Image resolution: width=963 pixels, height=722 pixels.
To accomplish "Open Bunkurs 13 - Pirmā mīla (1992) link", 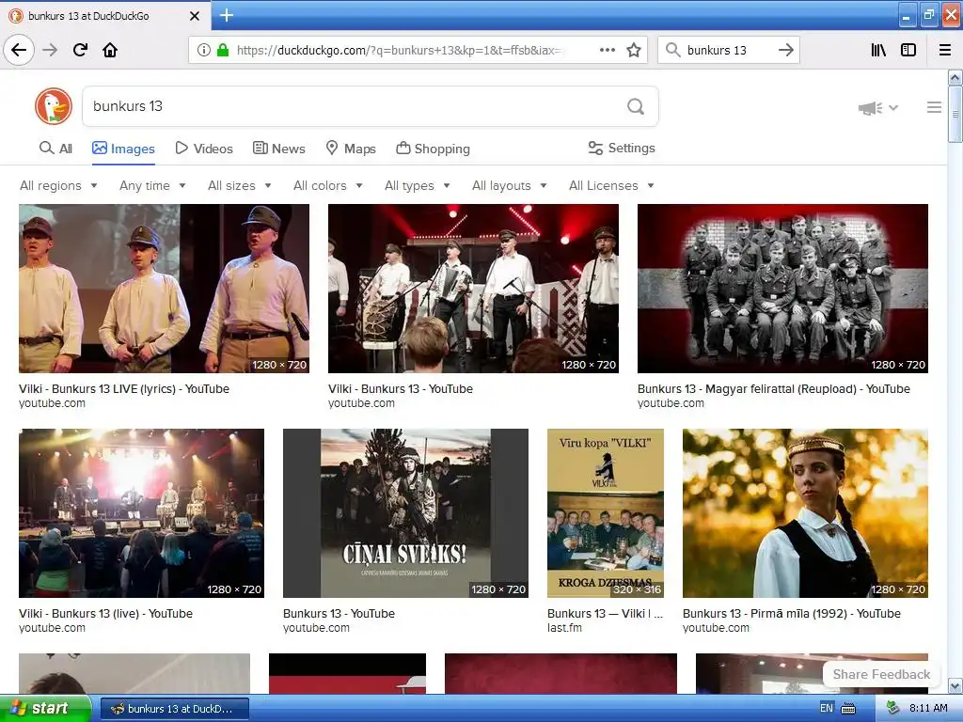I will coord(792,613).
